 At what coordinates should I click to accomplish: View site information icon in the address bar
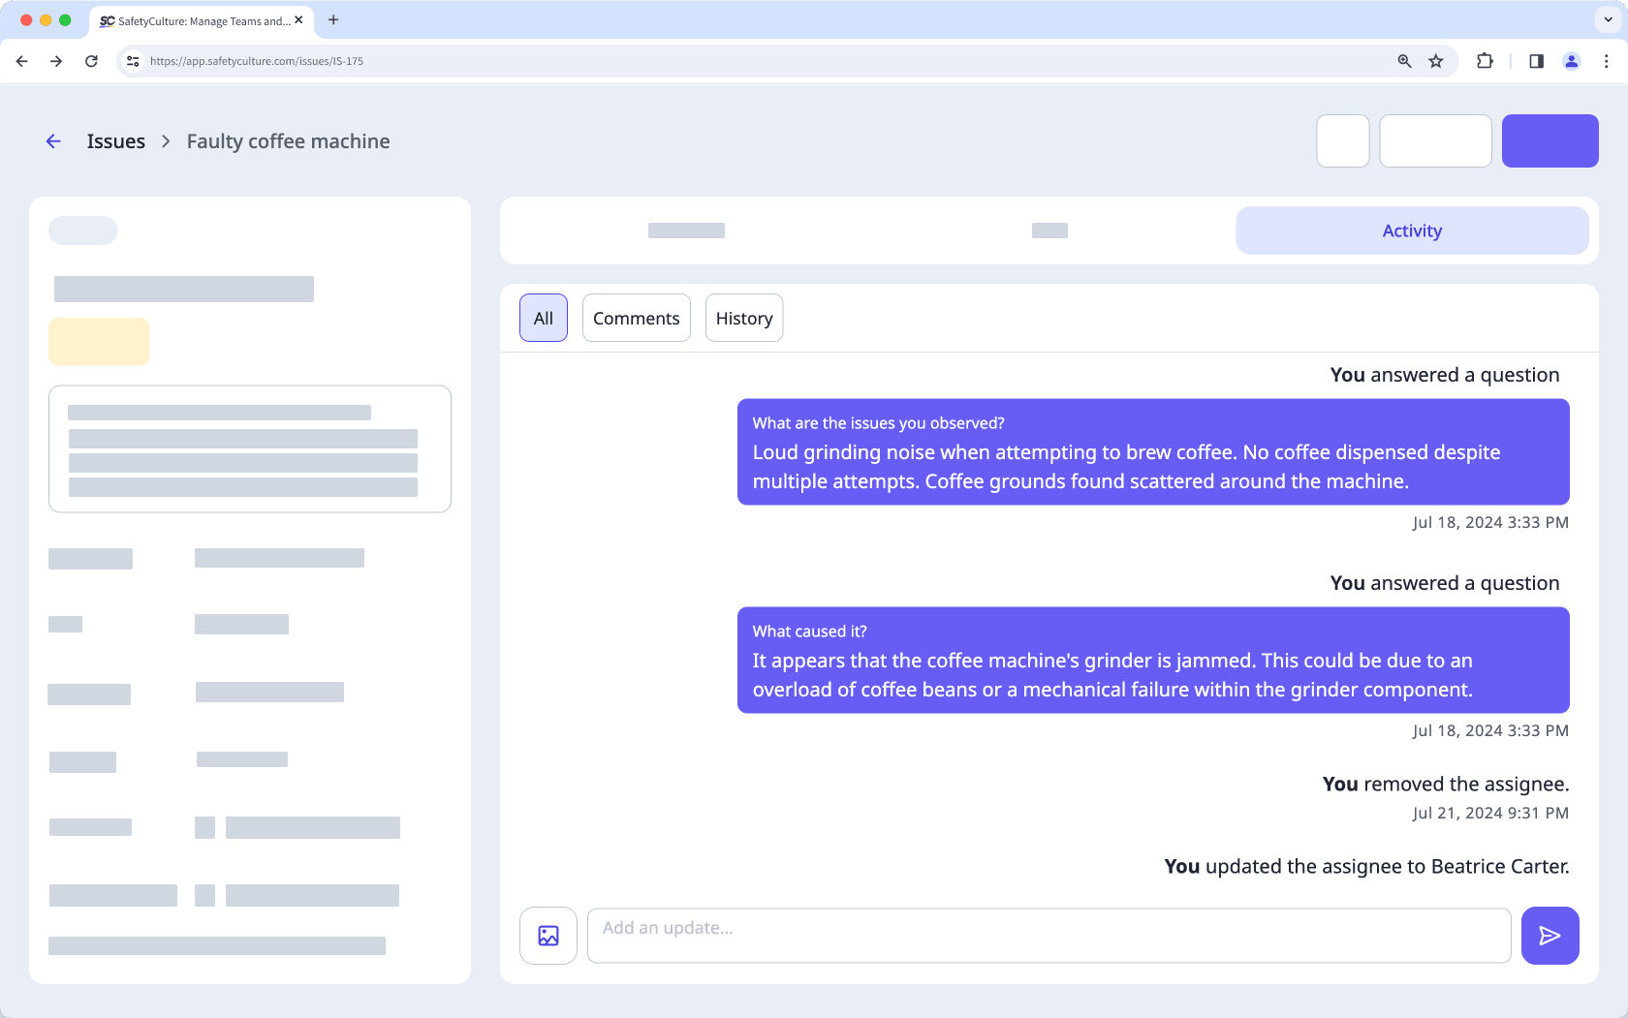[134, 61]
